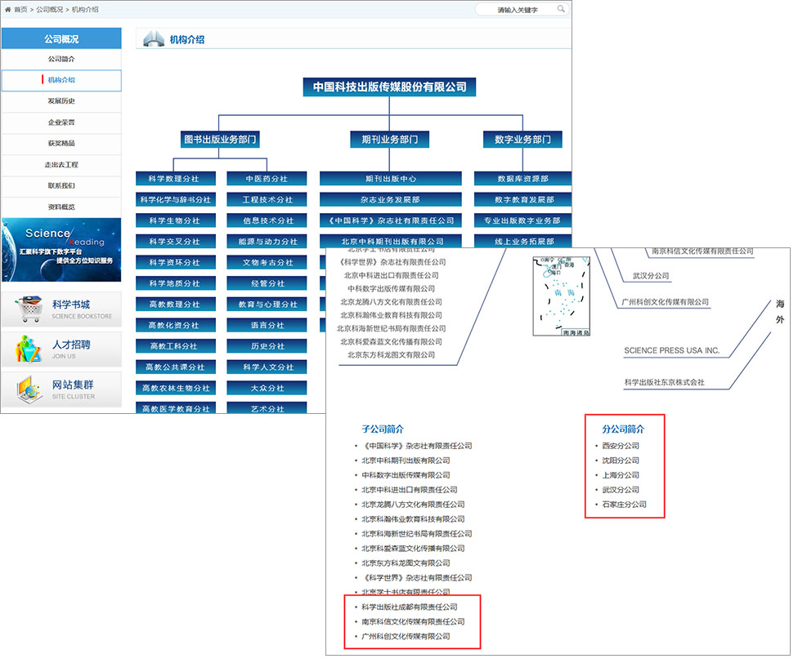Click 广州科创文化传媒有限公司 map label

coord(666,302)
